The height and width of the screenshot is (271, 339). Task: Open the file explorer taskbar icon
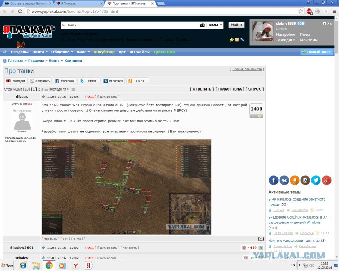[x=36, y=265]
